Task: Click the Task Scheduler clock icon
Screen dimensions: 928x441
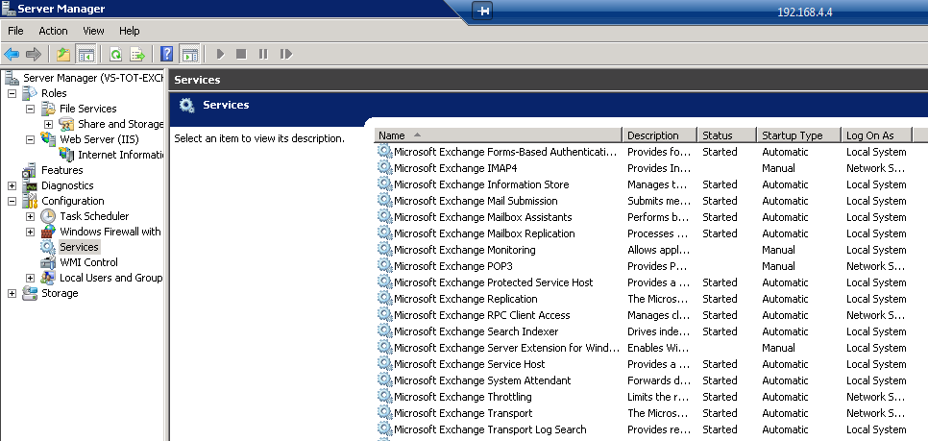Action: (x=49, y=216)
